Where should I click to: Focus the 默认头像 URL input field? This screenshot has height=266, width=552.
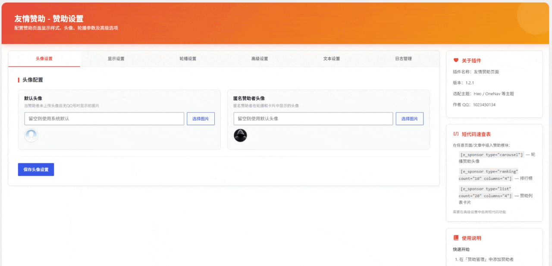tap(104, 119)
